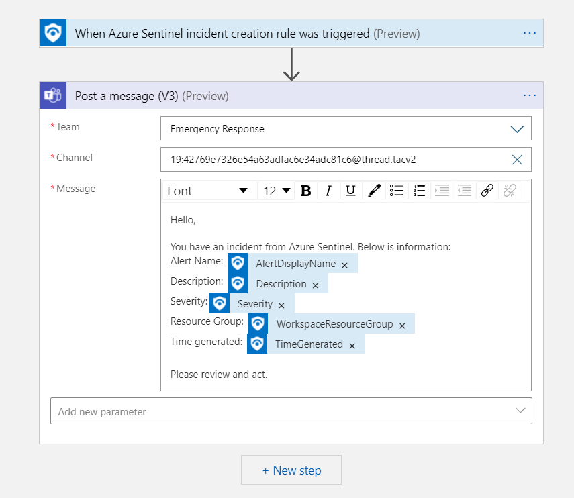574x498 pixels.
Task: Remove the AlertDisplayName dynamic token
Action: point(344,265)
